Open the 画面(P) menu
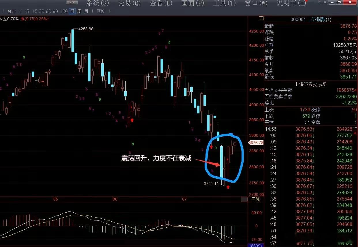Screen dimensions: 358x247 click(x=193, y=3)
